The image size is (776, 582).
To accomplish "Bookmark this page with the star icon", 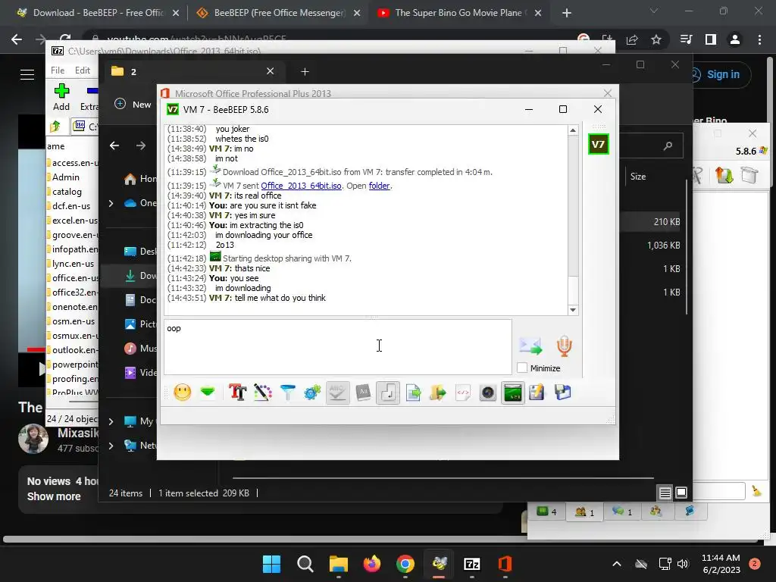I will click(656, 39).
